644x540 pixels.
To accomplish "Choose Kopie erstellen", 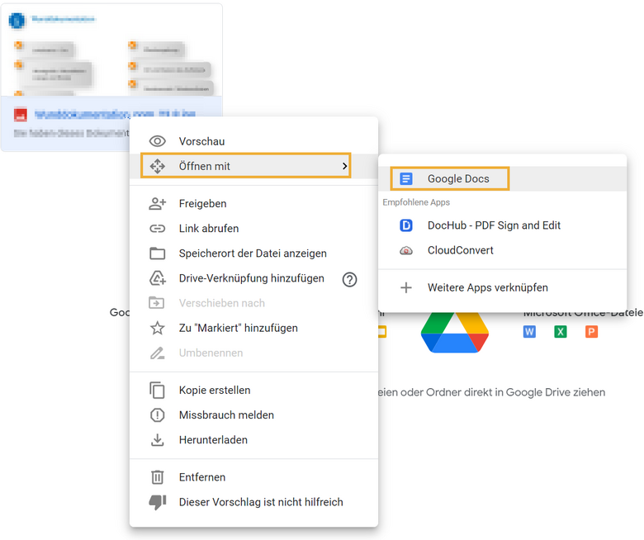I will (253, 390).
